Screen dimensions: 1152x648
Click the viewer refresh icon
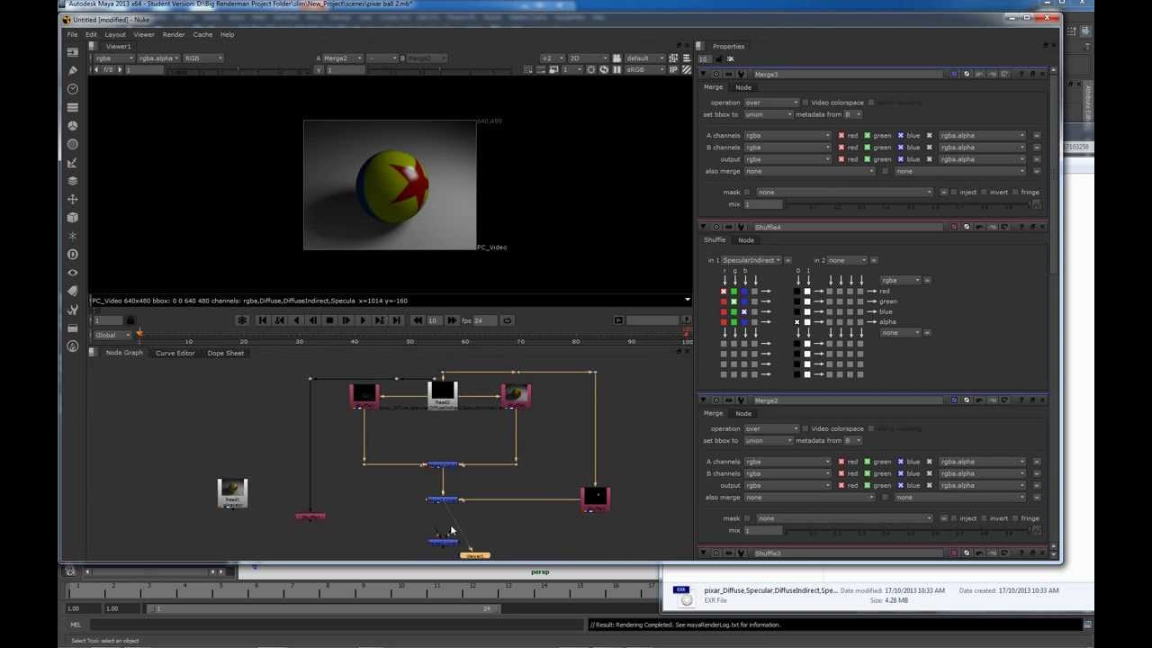coord(604,69)
